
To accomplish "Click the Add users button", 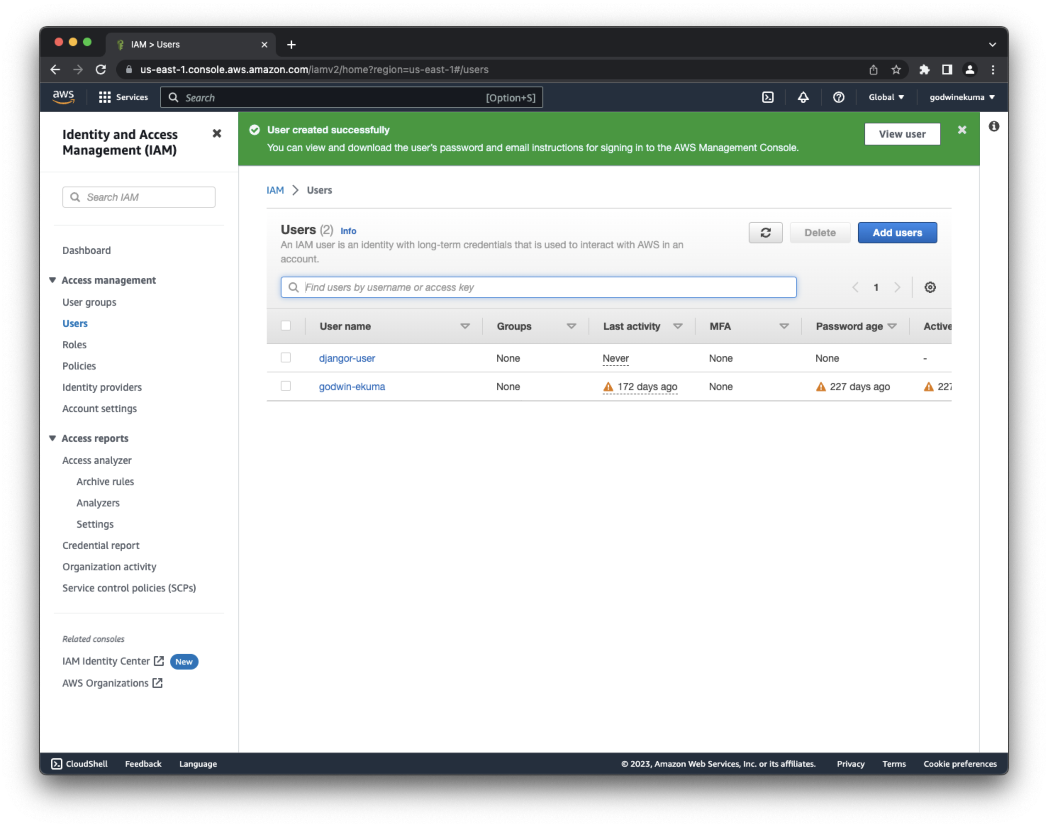I will [x=897, y=233].
